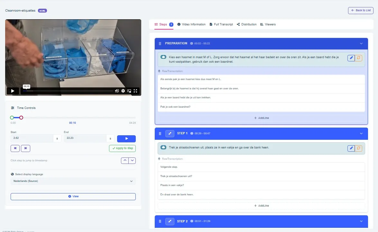Click speech bubble icon in PREPARATION instruction
This screenshot has height=232, width=378.
point(163,57)
